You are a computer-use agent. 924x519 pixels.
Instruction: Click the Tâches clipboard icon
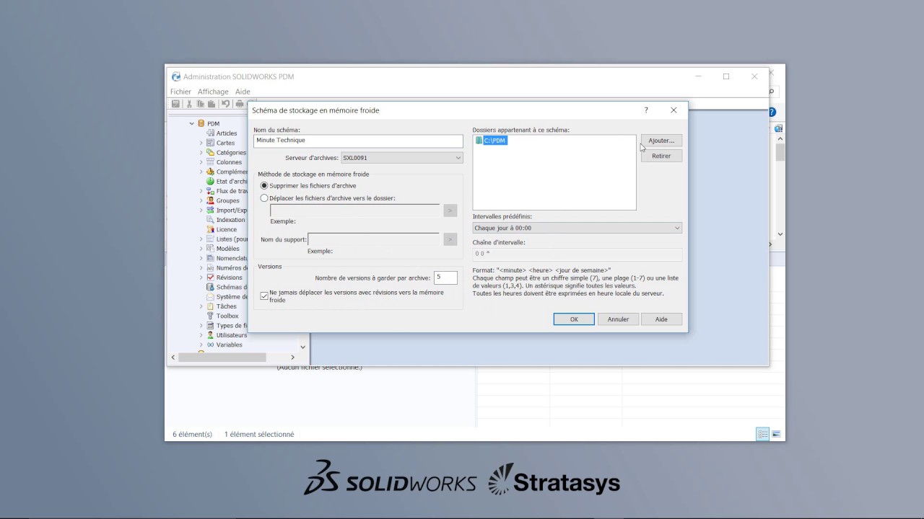(x=211, y=306)
